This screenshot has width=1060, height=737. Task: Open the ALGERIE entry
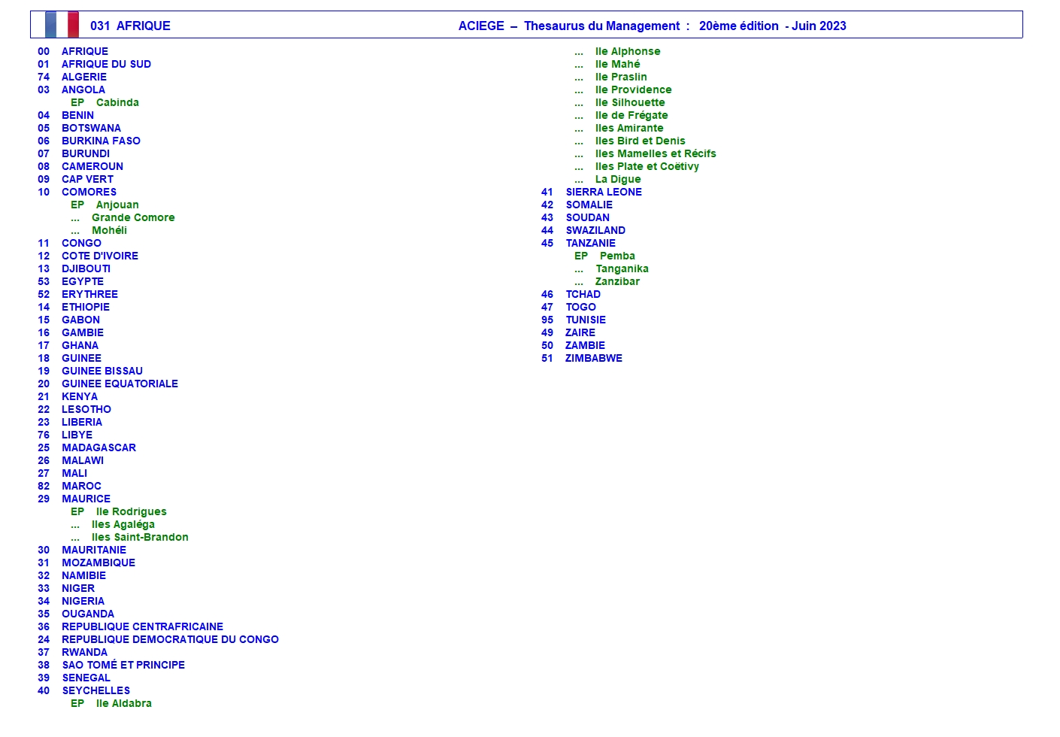[x=84, y=77]
